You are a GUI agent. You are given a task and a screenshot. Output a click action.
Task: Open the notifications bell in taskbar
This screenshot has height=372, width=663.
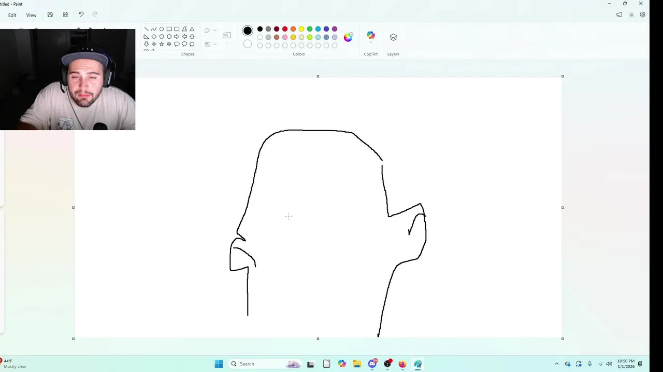(x=640, y=364)
